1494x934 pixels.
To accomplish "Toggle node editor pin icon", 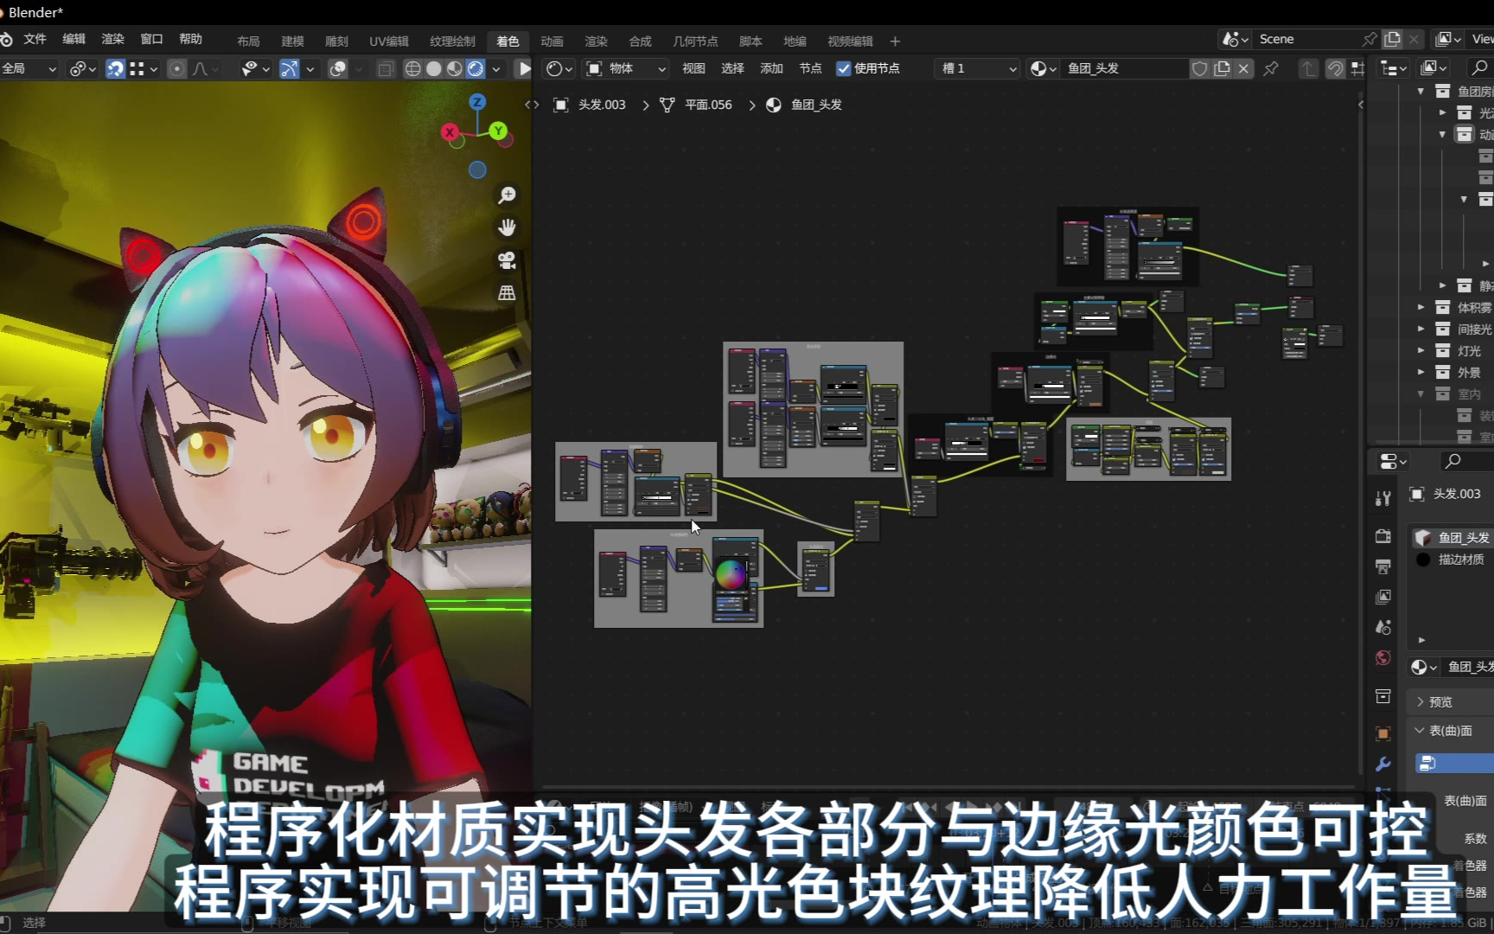I will pyautogui.click(x=1271, y=68).
